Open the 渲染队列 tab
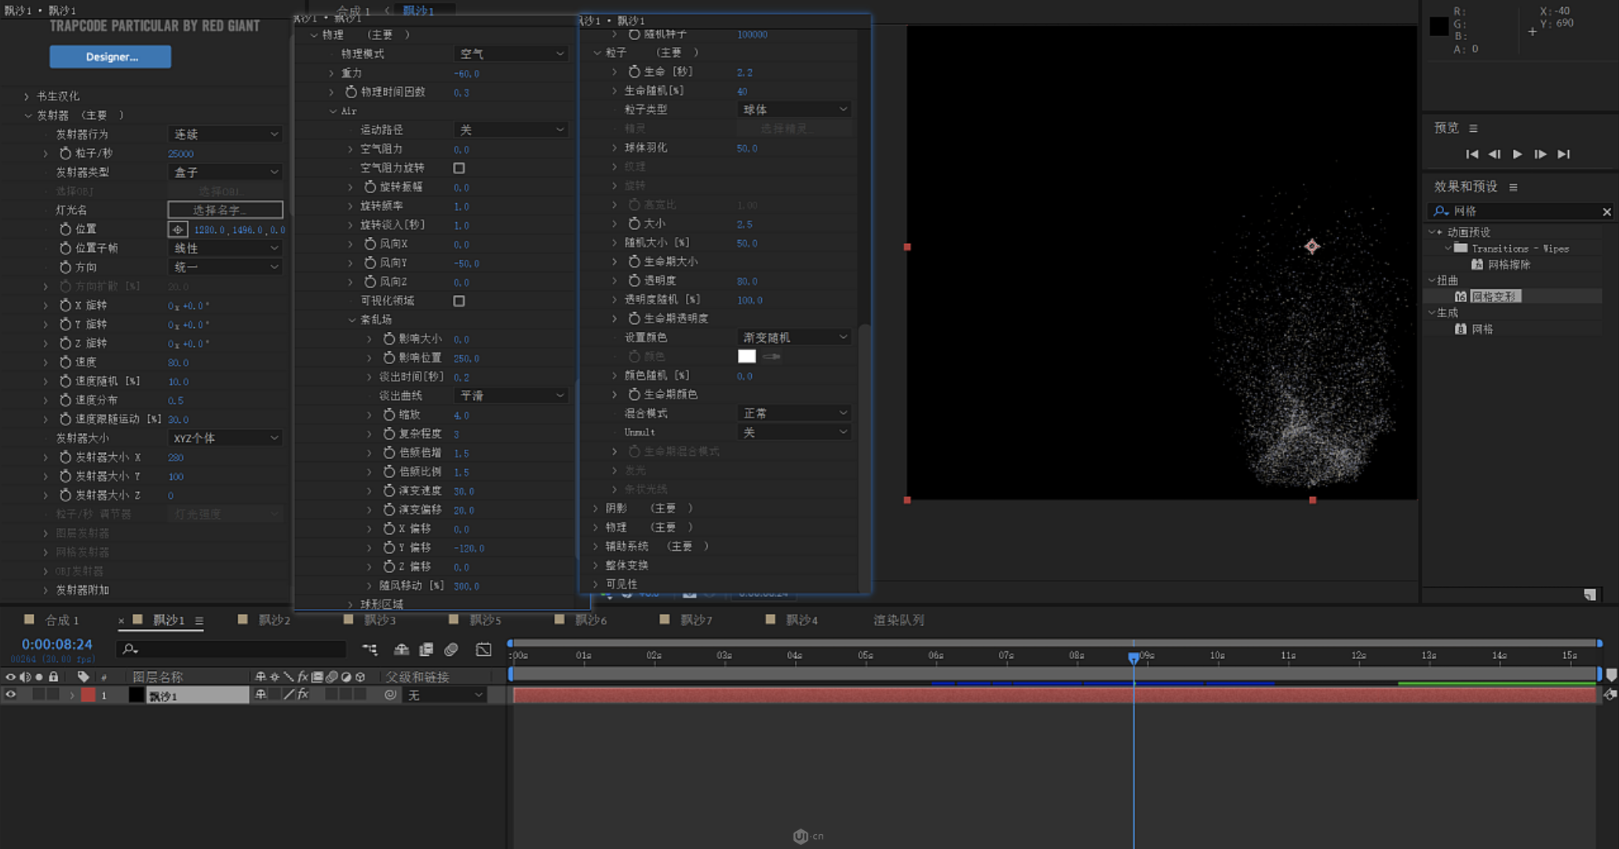 click(x=899, y=620)
